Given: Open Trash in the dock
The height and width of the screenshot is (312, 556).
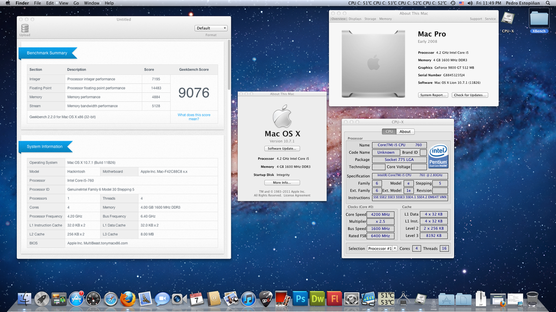Looking at the screenshot, I should [533, 299].
